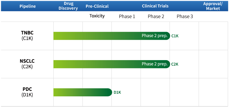
Task: Click Phase 2 prep. text on TNBC bar
Action: [154, 36]
